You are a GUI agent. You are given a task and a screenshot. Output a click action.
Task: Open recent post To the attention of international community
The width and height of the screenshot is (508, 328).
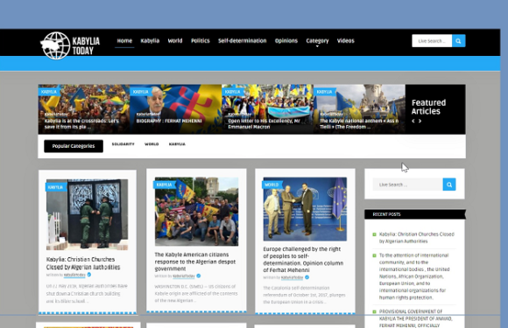click(414, 276)
